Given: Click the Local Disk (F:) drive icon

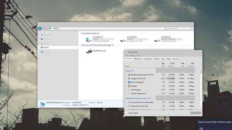Looking at the screenshot, I should click(157, 39).
